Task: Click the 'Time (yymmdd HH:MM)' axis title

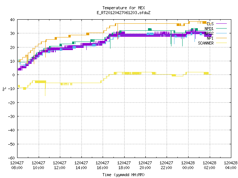Action: pyautogui.click(x=123, y=175)
